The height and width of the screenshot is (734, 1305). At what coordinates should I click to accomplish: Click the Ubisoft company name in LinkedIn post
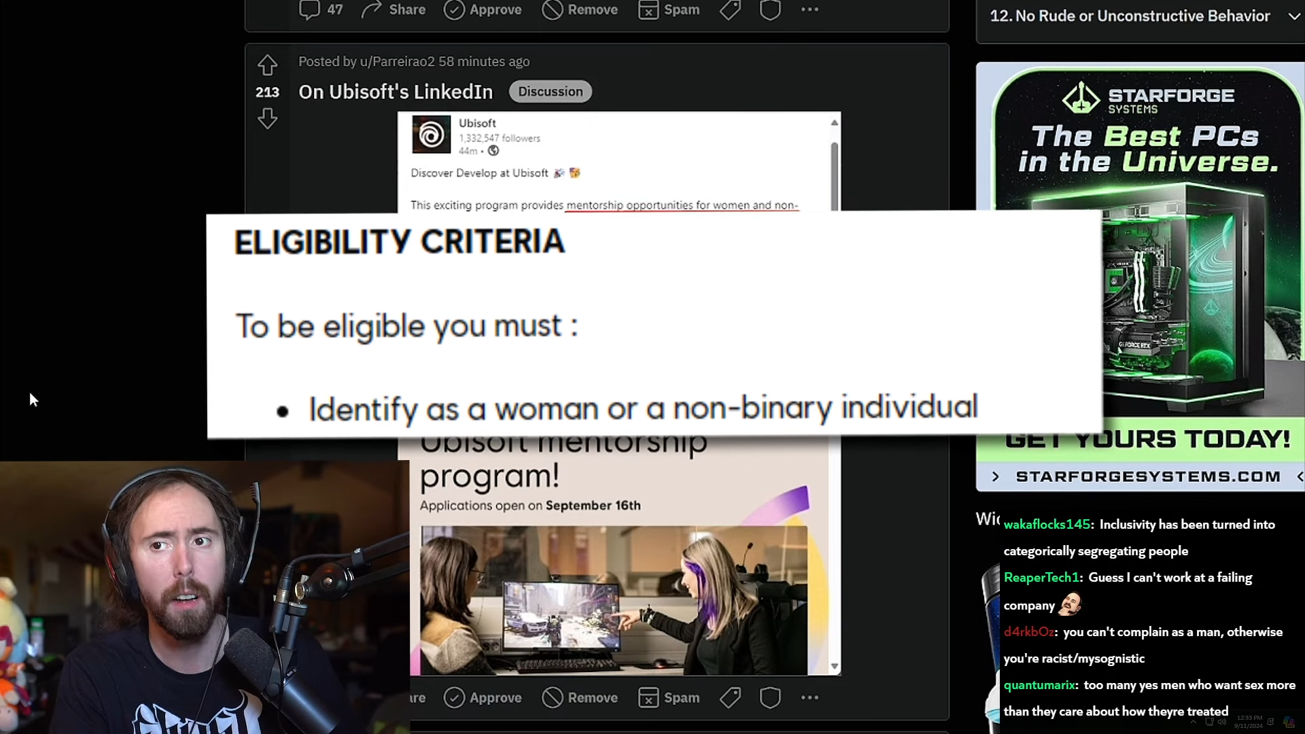coord(477,123)
